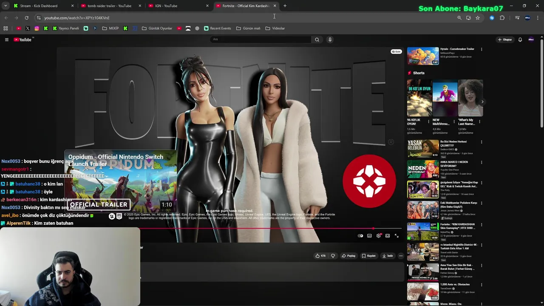This screenshot has width=544, height=306.
Task: Show next Shorts with the arrow
Action: point(482,102)
